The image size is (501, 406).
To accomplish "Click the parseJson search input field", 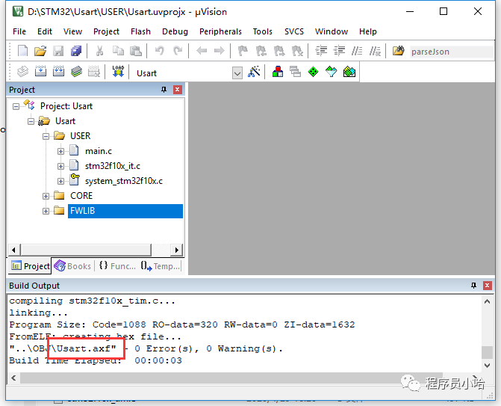I will pos(448,52).
